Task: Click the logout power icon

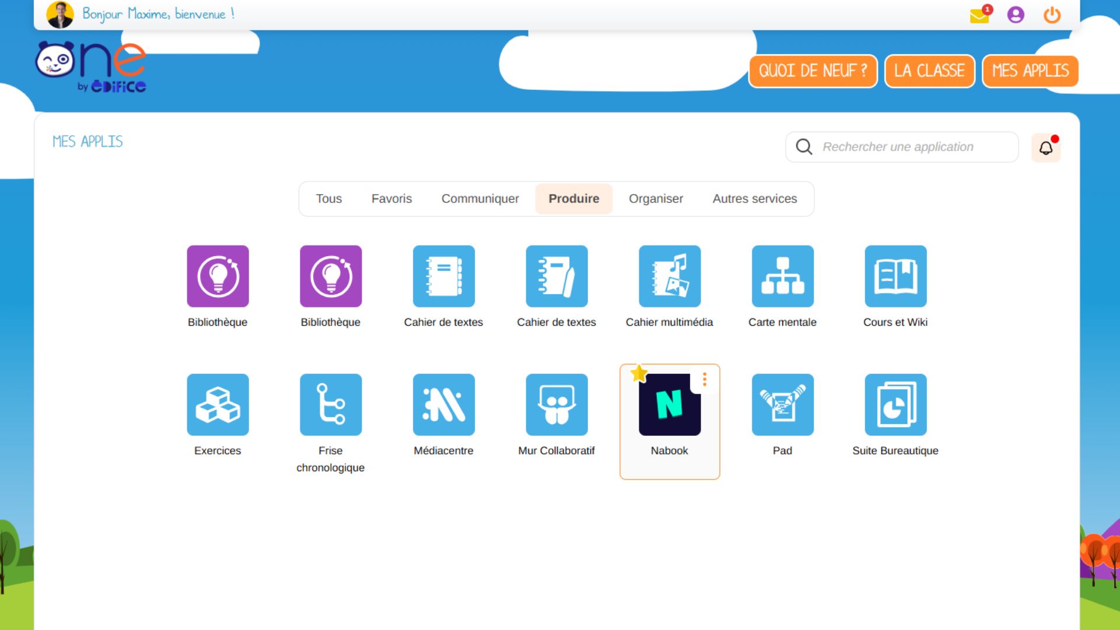Action: 1052,15
